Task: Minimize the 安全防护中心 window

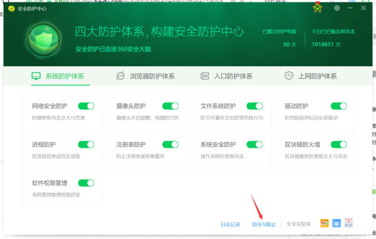Action: tap(350, 8)
